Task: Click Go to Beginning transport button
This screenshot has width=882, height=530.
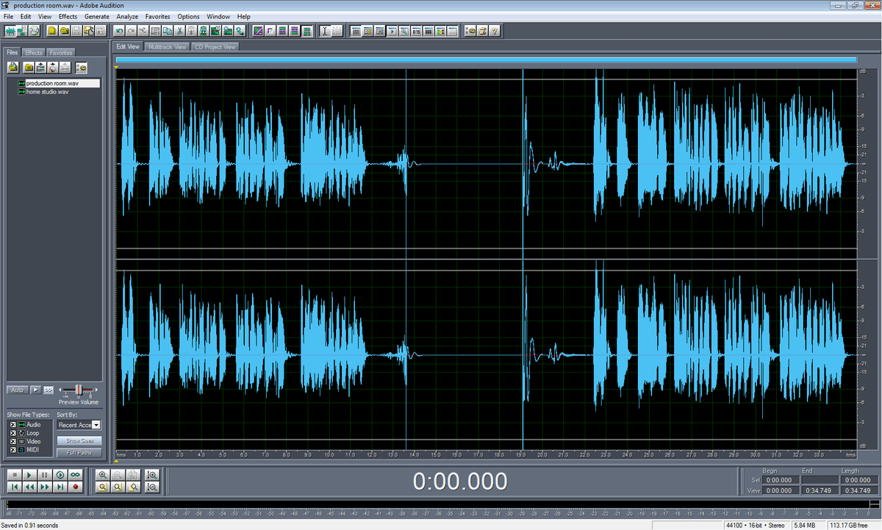Action: pyautogui.click(x=15, y=487)
